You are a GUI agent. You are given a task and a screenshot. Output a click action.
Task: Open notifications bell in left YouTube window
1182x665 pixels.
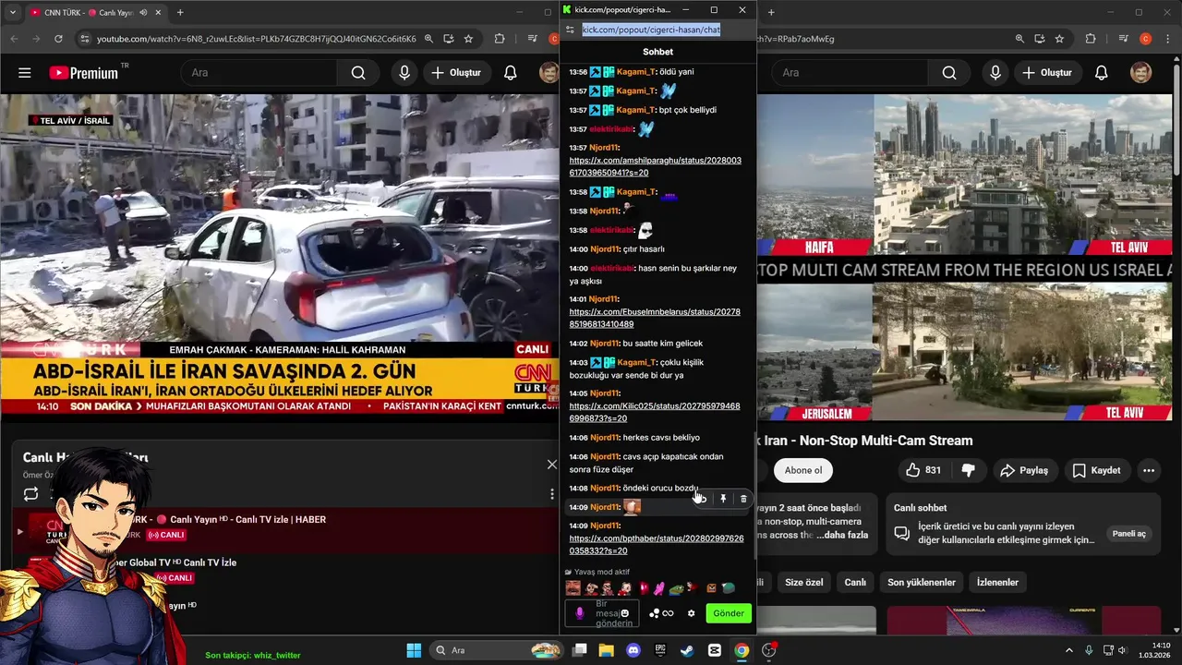point(510,73)
